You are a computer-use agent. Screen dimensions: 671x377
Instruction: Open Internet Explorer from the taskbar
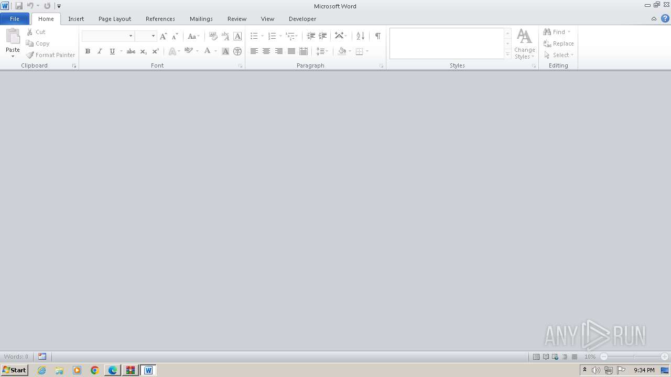[41, 370]
